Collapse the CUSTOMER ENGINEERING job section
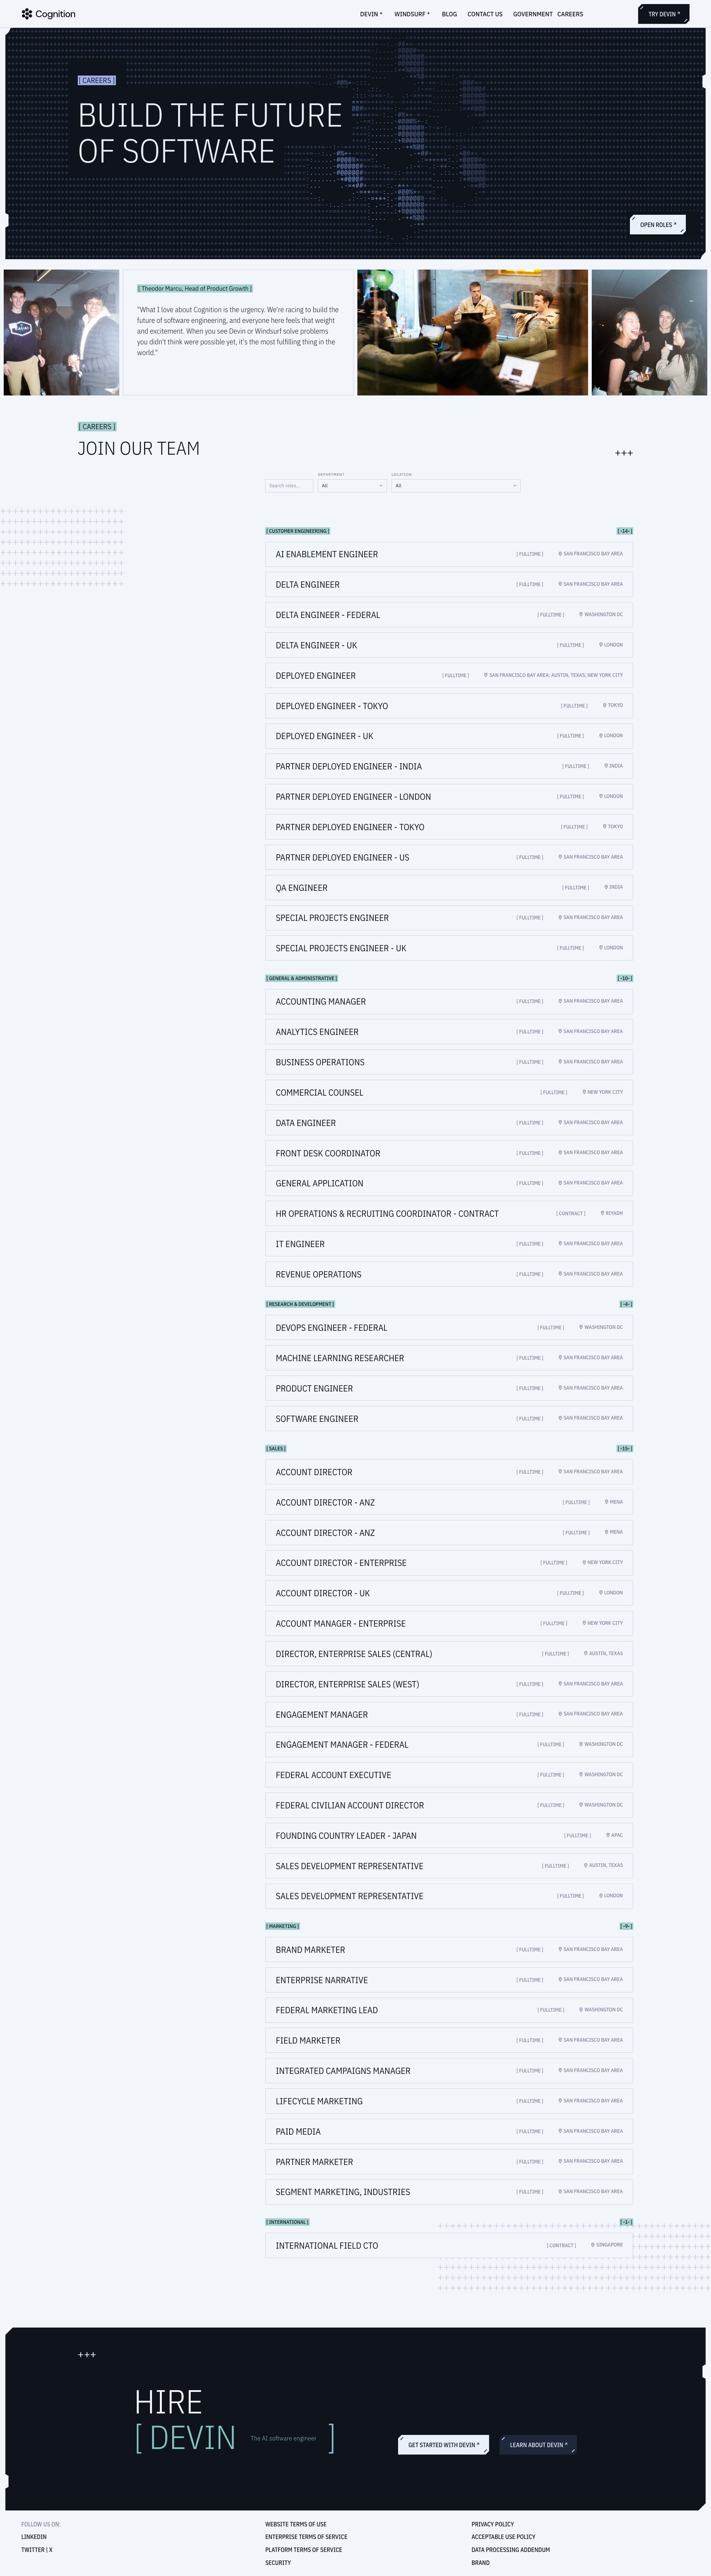Viewport: 711px width, 2576px height. pos(625,531)
